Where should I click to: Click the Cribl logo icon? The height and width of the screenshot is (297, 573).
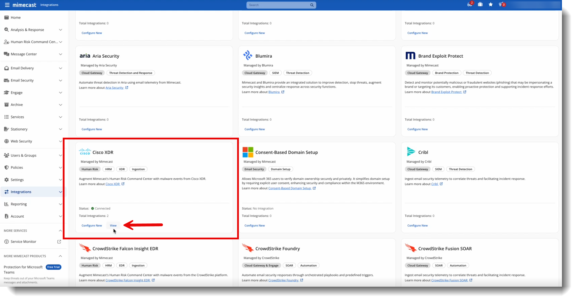[x=411, y=152]
